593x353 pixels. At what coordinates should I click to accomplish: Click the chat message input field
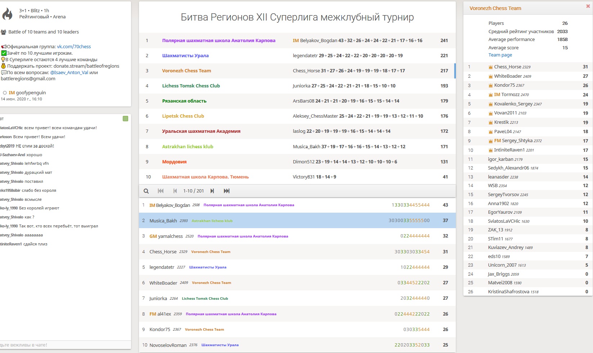65,345
